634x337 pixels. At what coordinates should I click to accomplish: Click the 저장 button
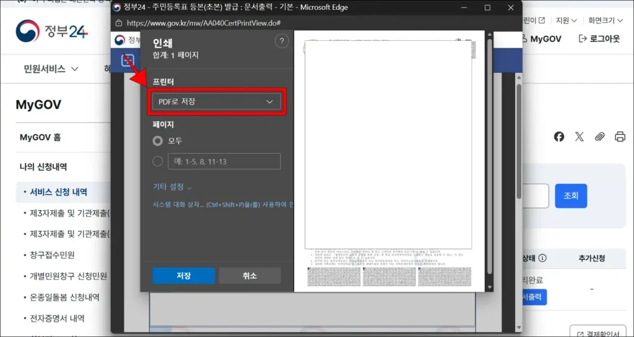tap(183, 276)
